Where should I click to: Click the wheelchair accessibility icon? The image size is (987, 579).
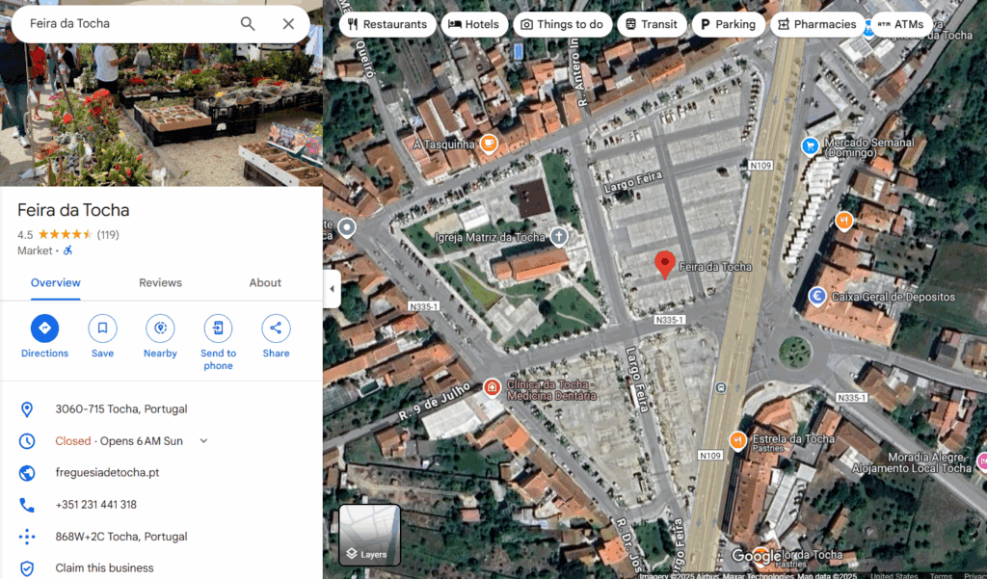tap(68, 250)
